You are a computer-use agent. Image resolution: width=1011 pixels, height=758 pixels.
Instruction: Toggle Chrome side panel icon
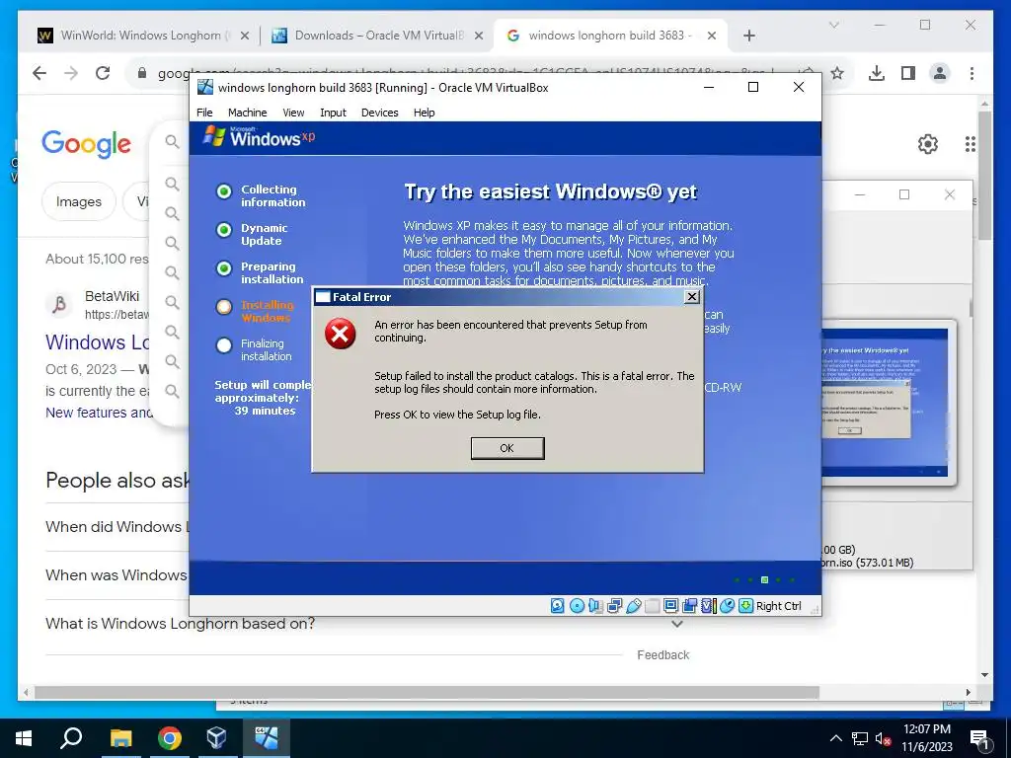(x=908, y=73)
